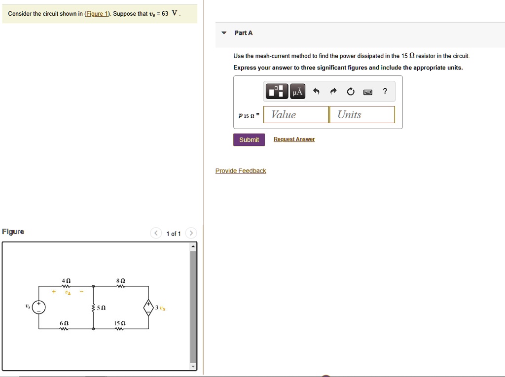Click the previous figure chevron
This screenshot has width=505, height=377.
point(156,233)
